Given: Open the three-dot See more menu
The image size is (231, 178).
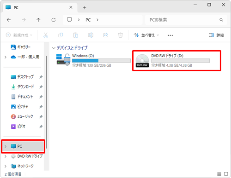Looking at the screenshot, I should pyautogui.click(x=170, y=35).
